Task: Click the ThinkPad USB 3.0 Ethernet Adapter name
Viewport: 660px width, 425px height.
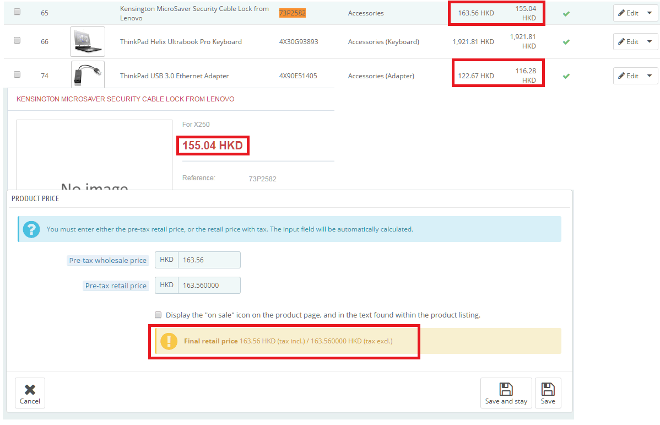Action: click(174, 76)
